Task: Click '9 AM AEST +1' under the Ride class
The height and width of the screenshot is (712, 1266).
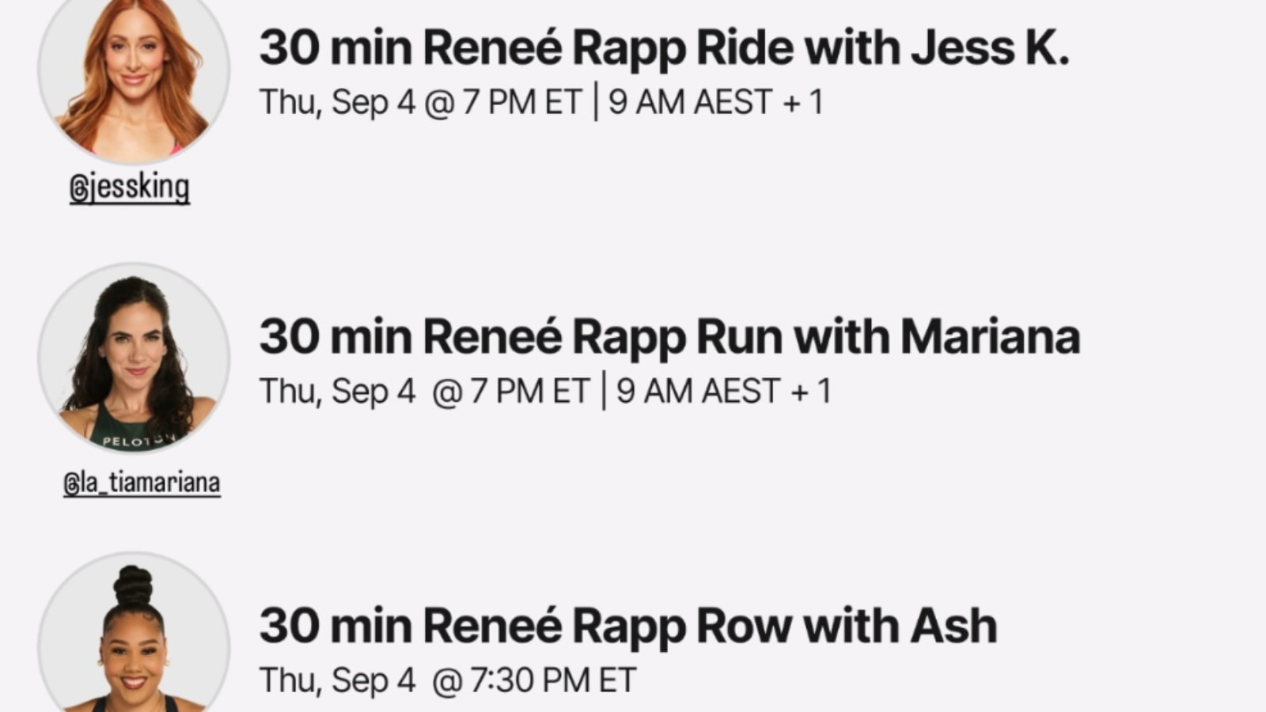Action: pyautogui.click(x=715, y=103)
